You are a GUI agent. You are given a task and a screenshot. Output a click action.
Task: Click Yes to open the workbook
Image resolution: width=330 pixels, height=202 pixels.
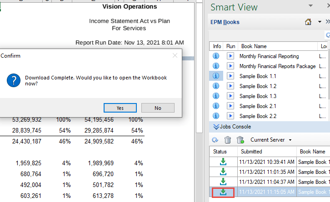click(x=120, y=108)
